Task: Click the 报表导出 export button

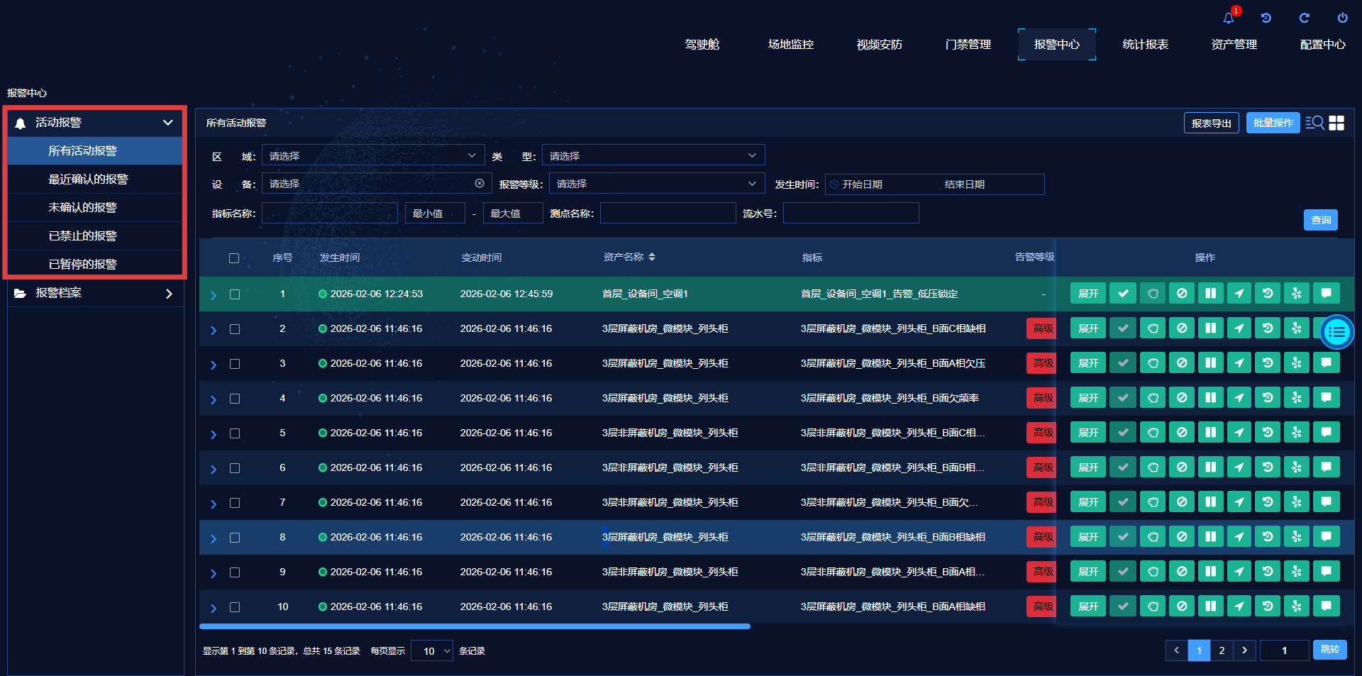Action: 1211,123
